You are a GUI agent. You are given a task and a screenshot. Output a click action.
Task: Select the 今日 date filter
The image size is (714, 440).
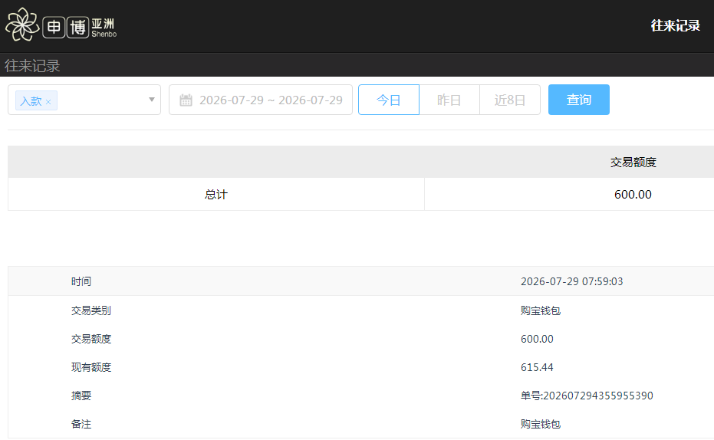click(x=388, y=100)
